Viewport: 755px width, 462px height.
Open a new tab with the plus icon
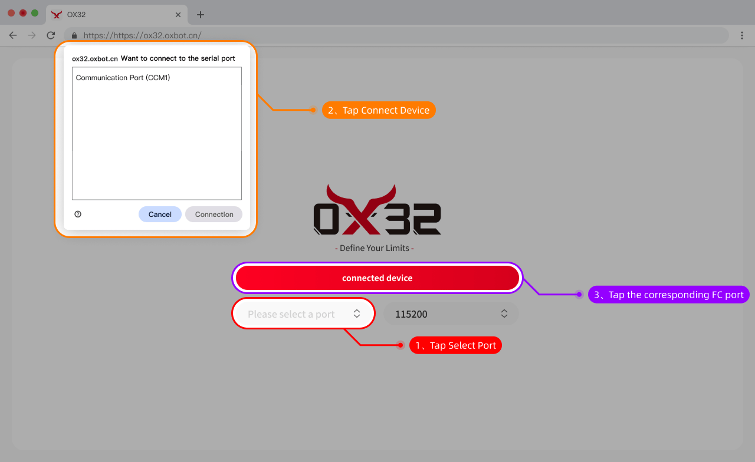(x=201, y=15)
